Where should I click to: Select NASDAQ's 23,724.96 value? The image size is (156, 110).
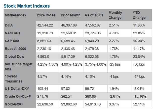[x=93, y=33]
